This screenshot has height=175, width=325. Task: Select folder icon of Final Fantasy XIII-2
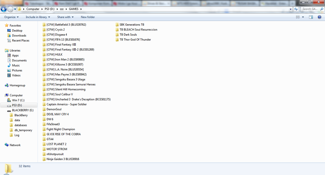(x=44, y=50)
